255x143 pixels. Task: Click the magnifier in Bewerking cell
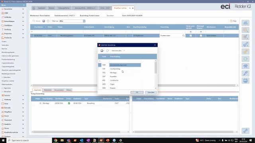pos(183,35)
